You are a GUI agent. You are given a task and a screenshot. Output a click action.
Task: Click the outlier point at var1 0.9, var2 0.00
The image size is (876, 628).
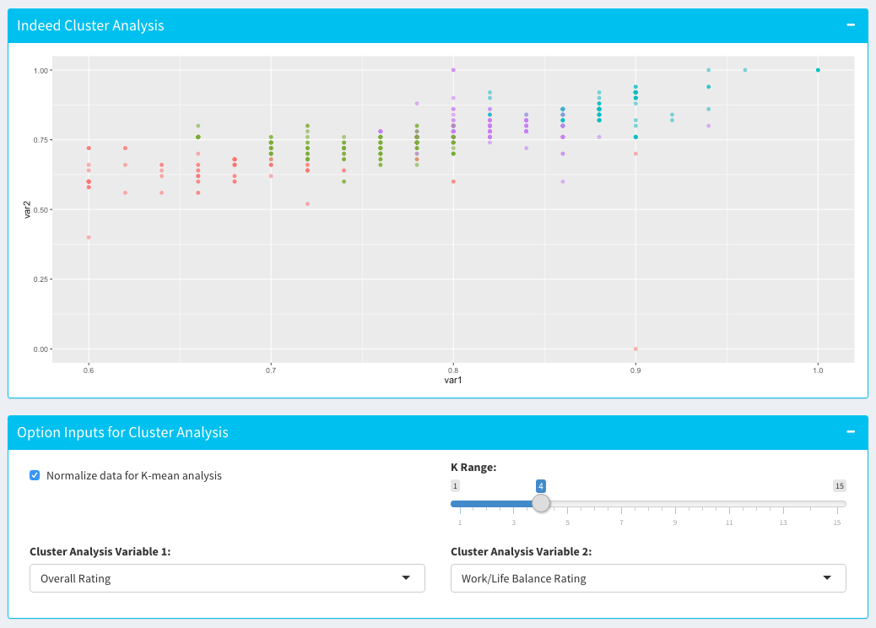click(635, 349)
